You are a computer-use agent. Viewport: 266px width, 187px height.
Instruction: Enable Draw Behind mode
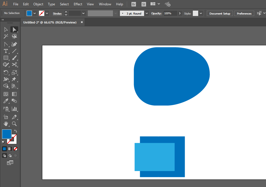point(10,155)
